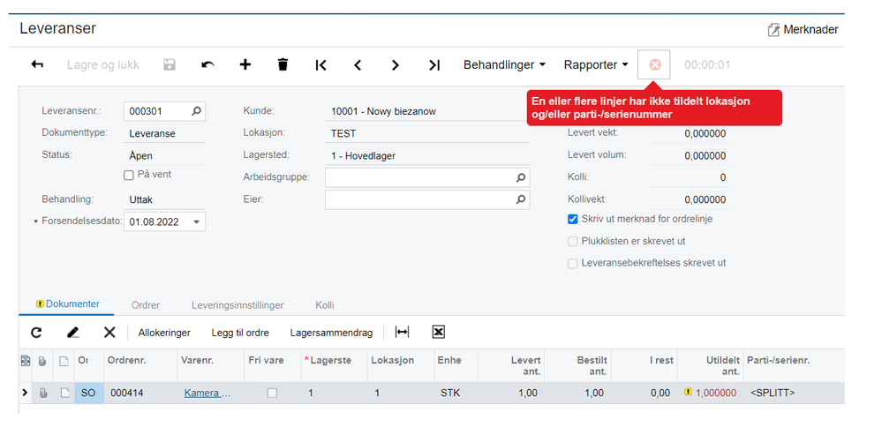Screen dimensions: 882x435
Task: Open Merknader notes
Action: coord(803,29)
